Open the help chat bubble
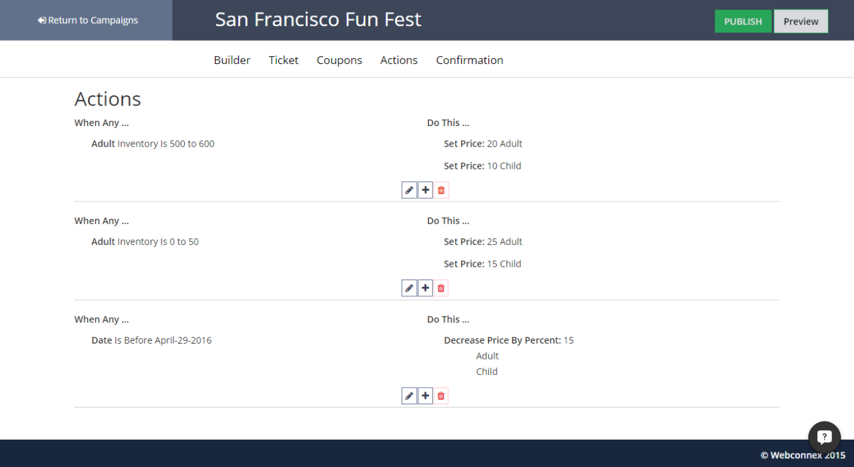Screen dimensions: 854x467 824,437
